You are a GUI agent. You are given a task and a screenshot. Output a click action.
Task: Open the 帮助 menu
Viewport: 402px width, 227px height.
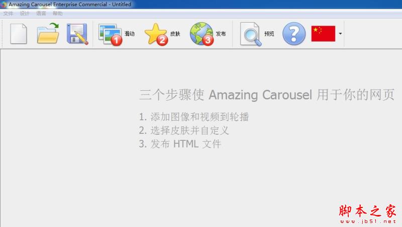pos(57,14)
